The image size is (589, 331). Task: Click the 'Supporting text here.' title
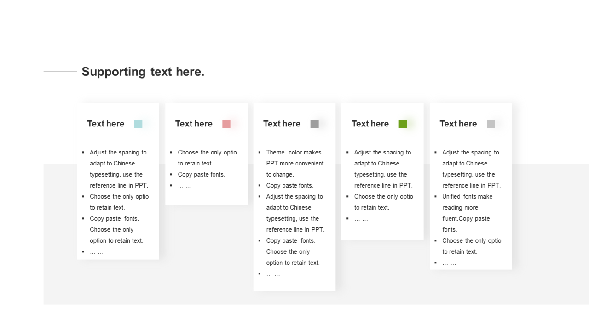[x=143, y=72]
